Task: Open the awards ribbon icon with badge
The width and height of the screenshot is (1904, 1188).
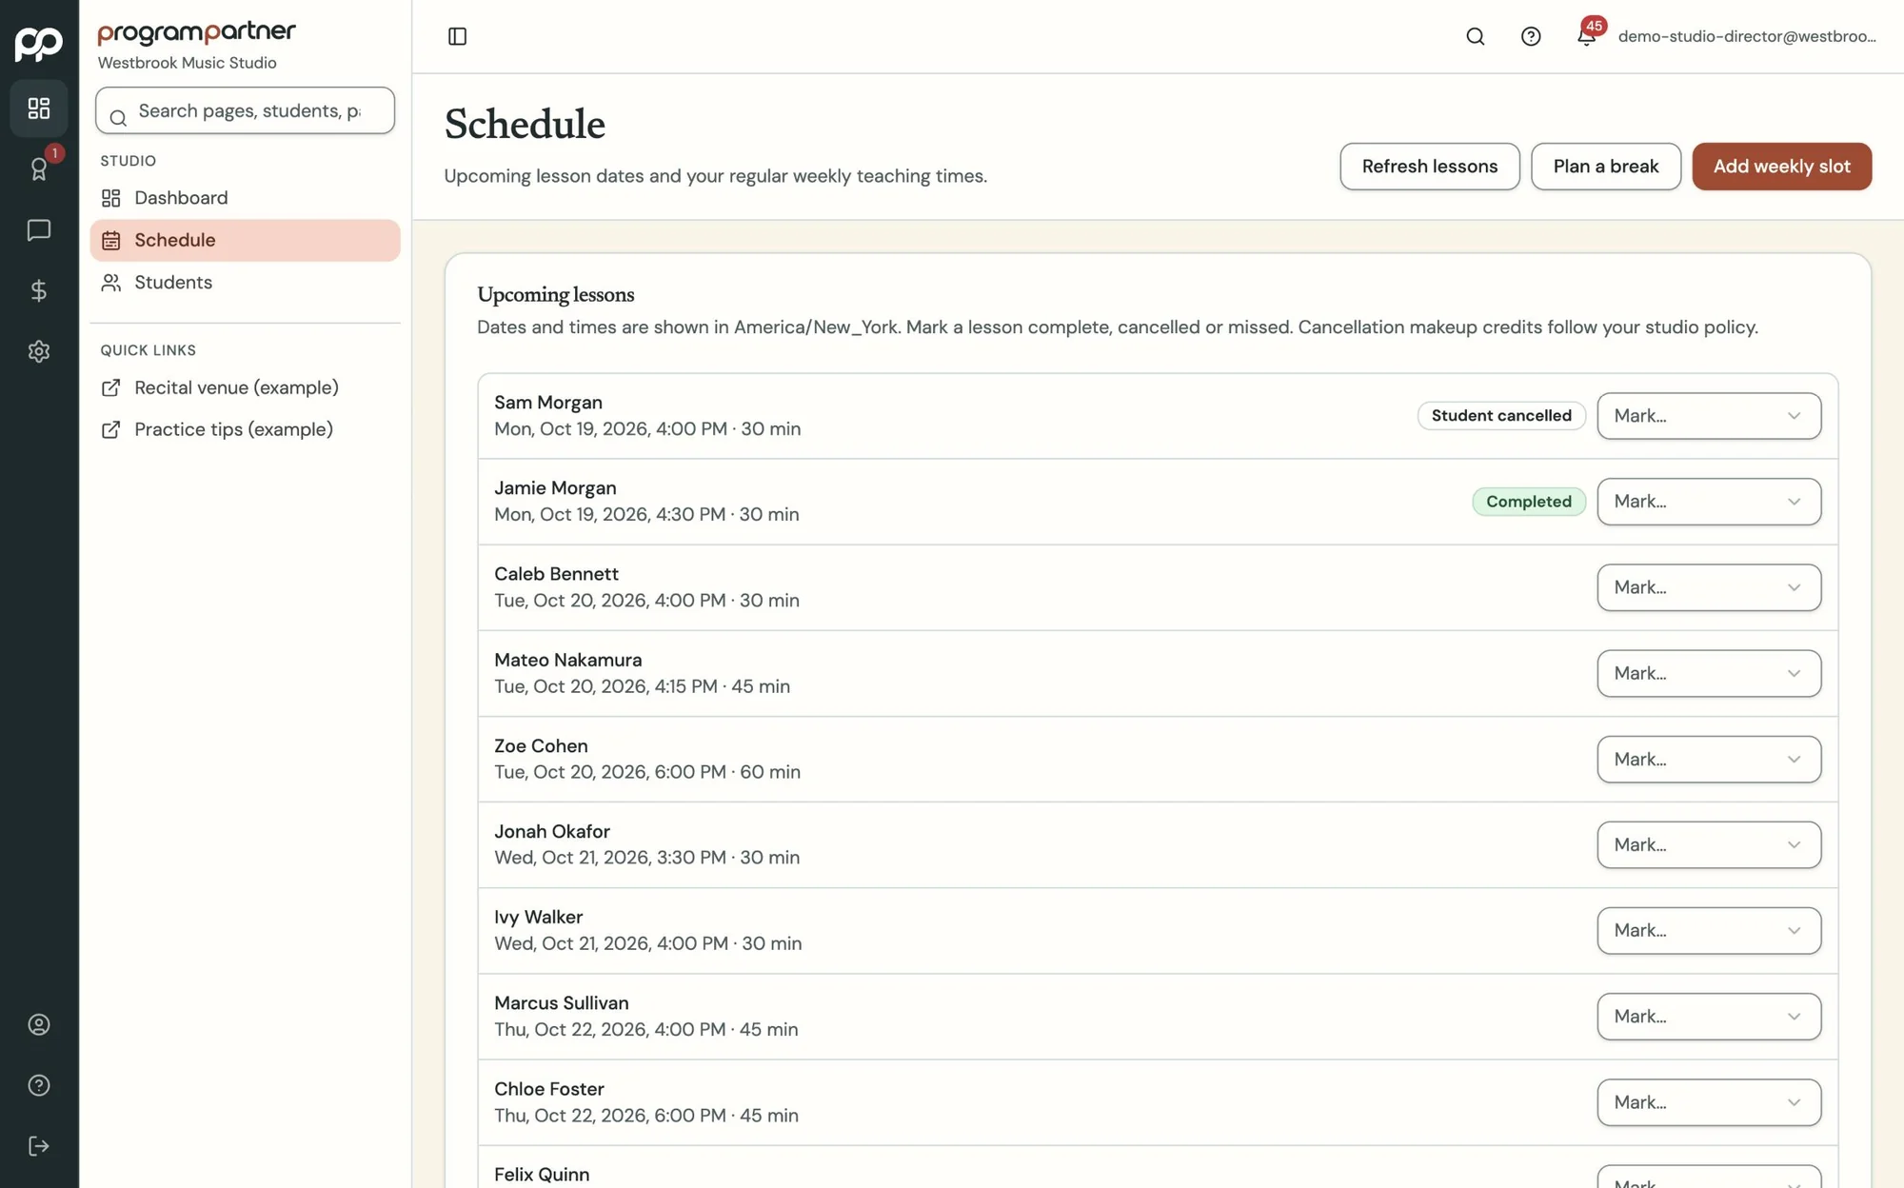Action: [39, 169]
